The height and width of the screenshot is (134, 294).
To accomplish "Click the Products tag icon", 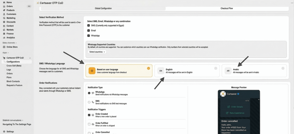I will pyautogui.click(x=4, y=10).
